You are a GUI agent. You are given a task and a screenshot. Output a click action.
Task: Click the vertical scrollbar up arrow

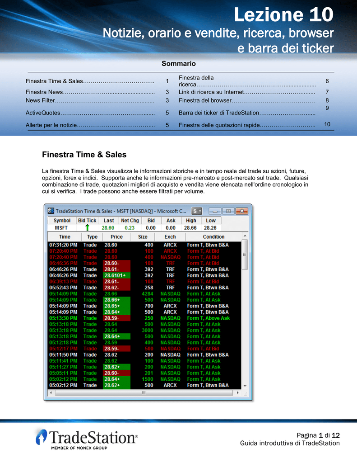point(245,236)
